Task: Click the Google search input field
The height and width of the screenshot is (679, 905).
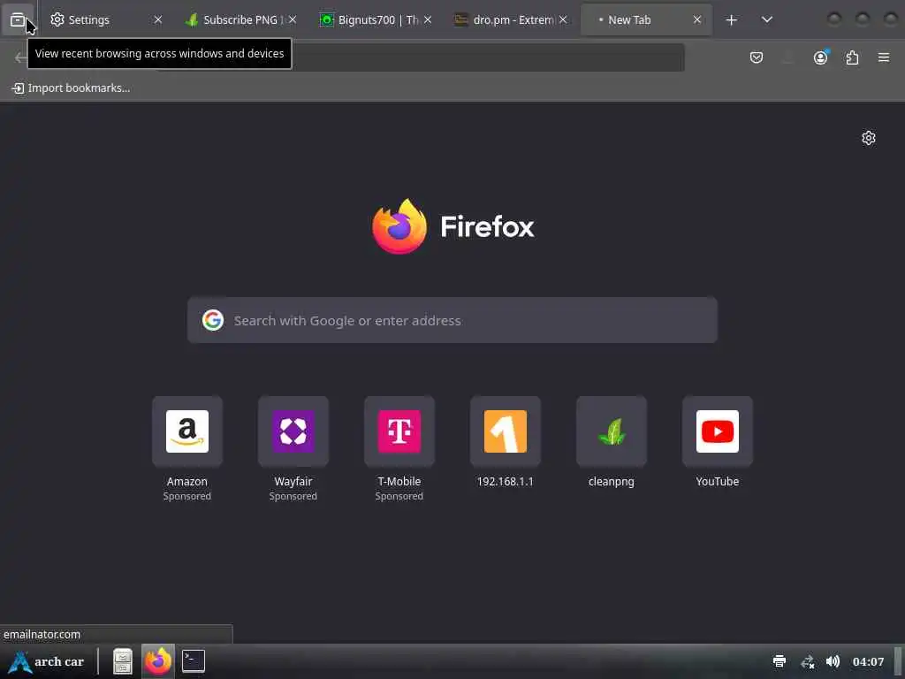Action: pos(452,320)
